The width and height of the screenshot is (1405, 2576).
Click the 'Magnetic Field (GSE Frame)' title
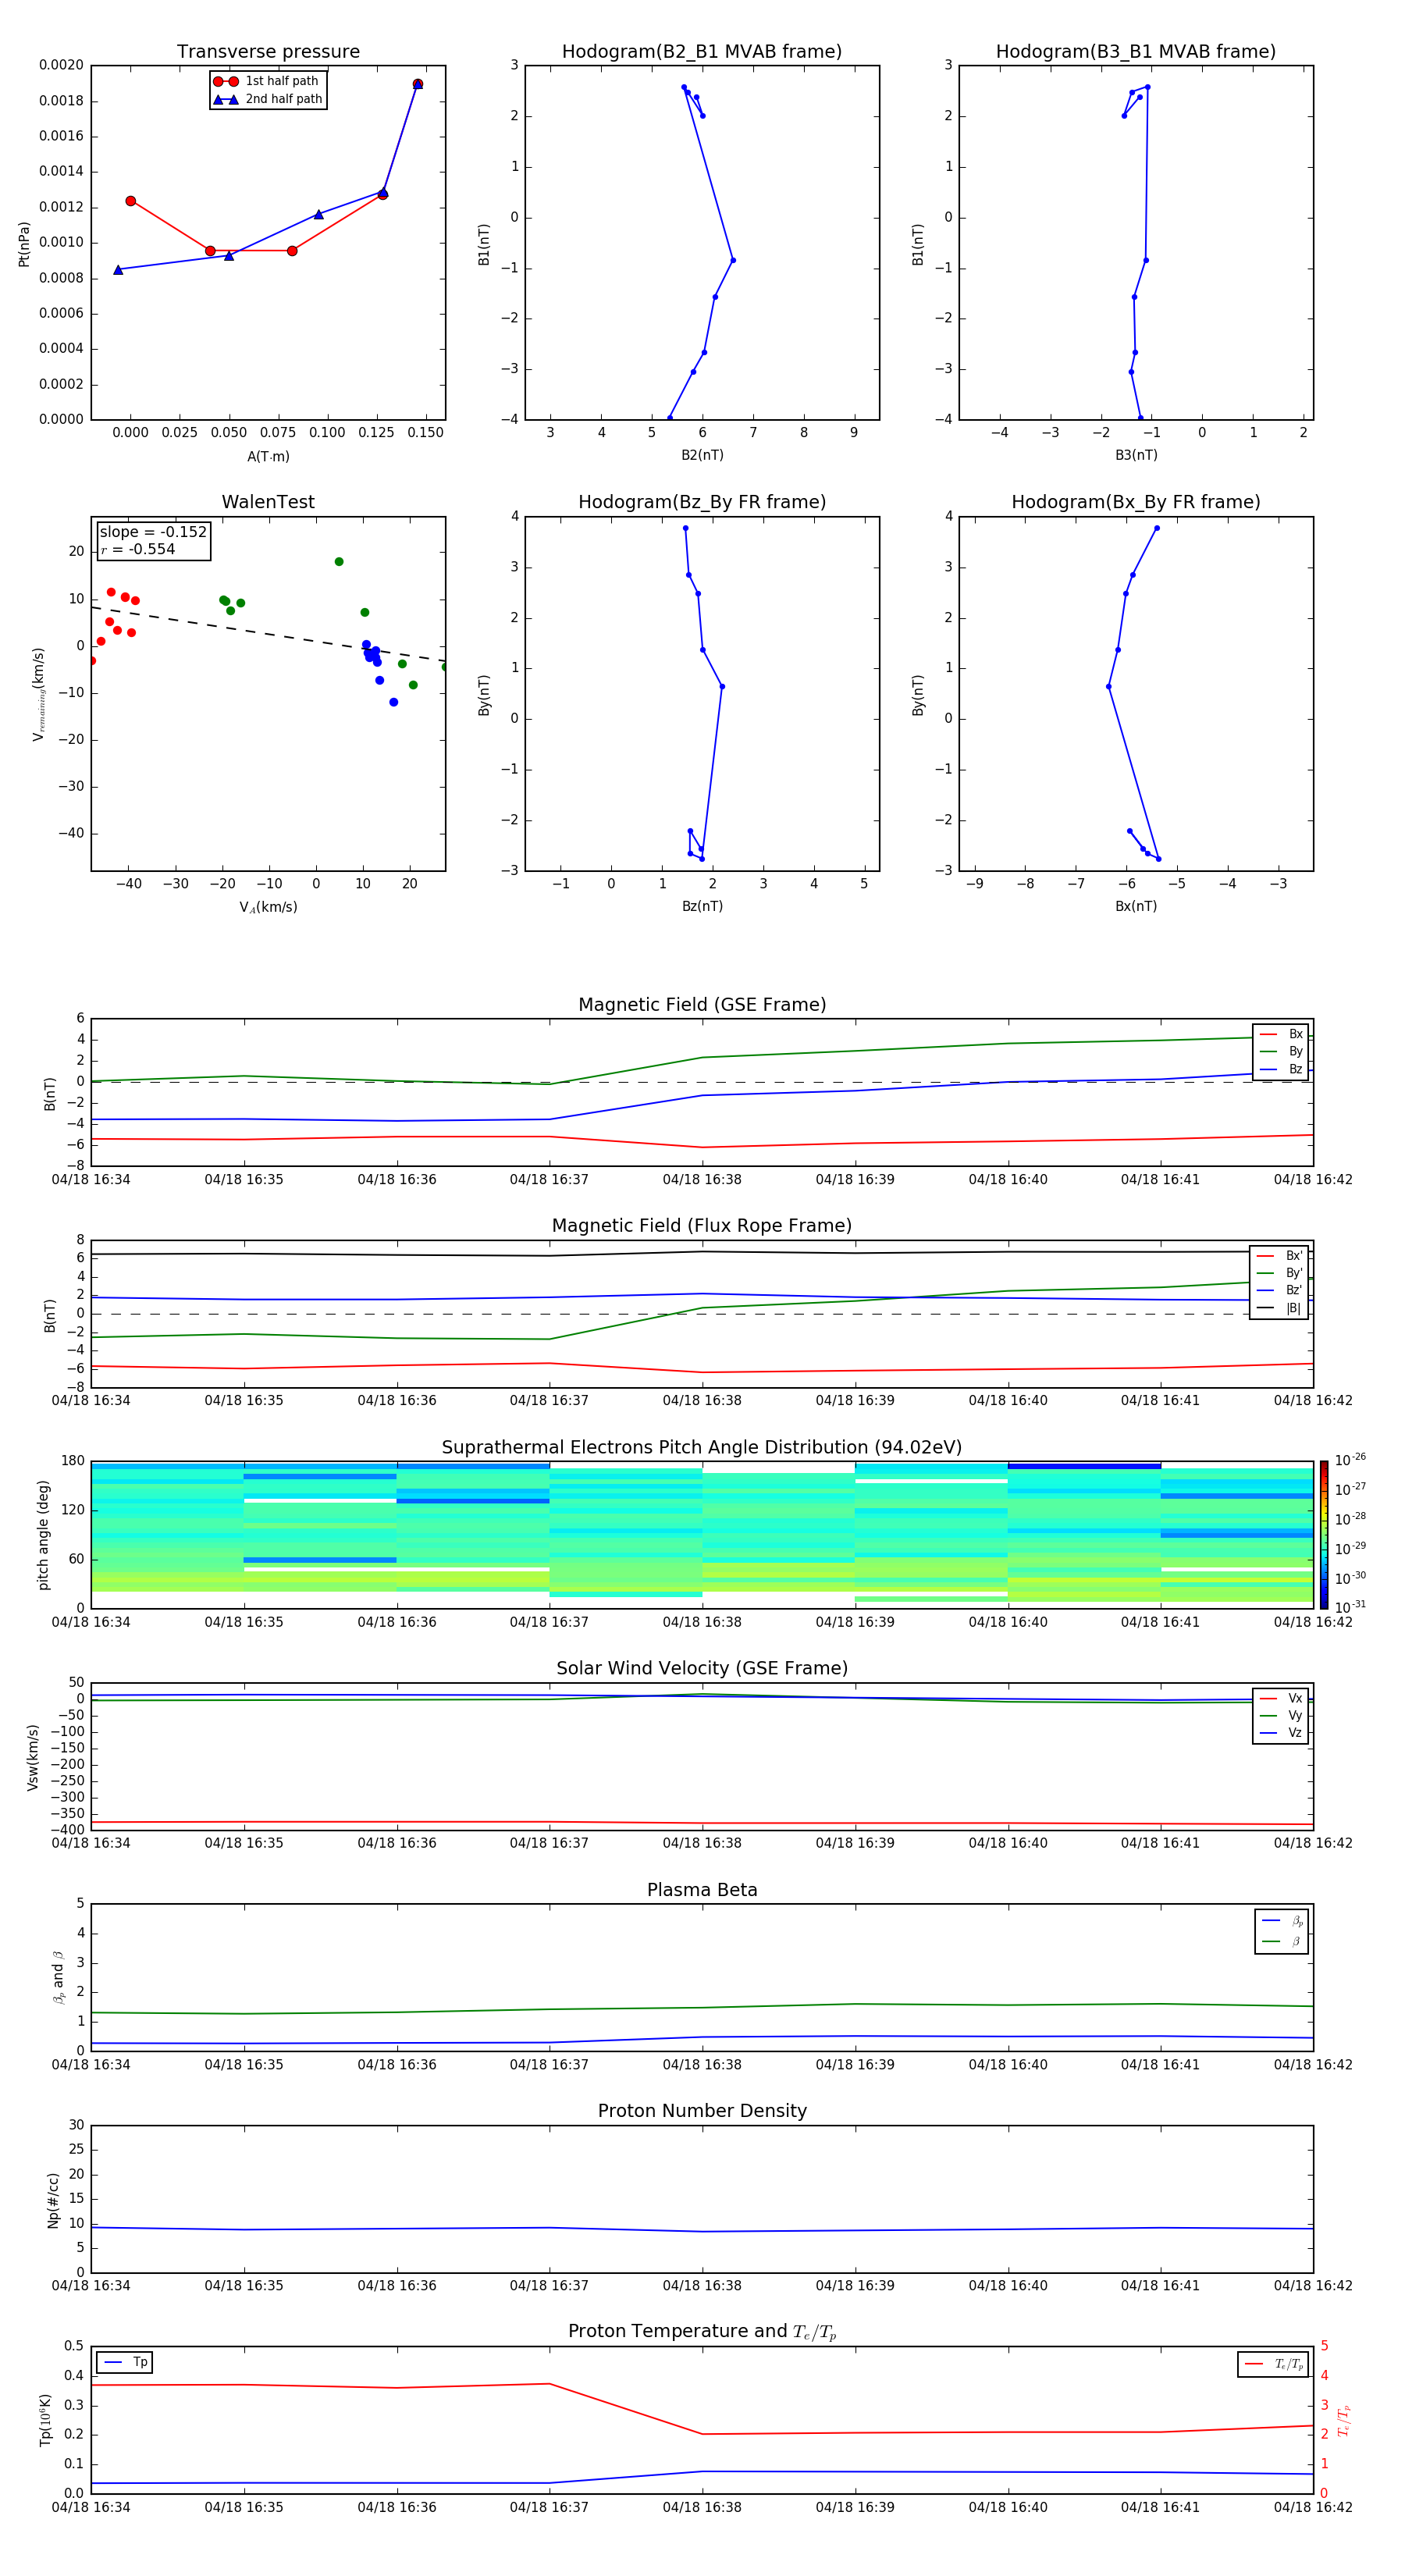click(x=702, y=1005)
